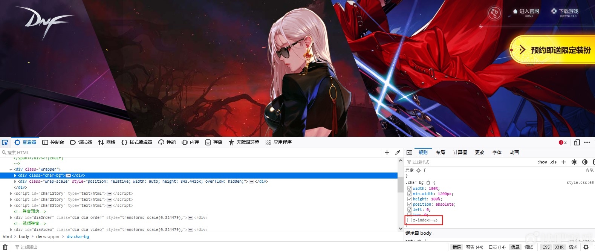Viewport: 595px width, 252px height.
Task: Switch to the 控制台 console tab
Action: tap(53, 142)
